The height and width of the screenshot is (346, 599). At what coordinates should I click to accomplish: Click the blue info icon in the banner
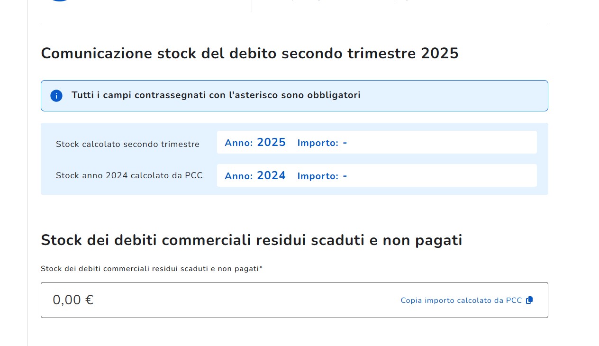coord(56,96)
